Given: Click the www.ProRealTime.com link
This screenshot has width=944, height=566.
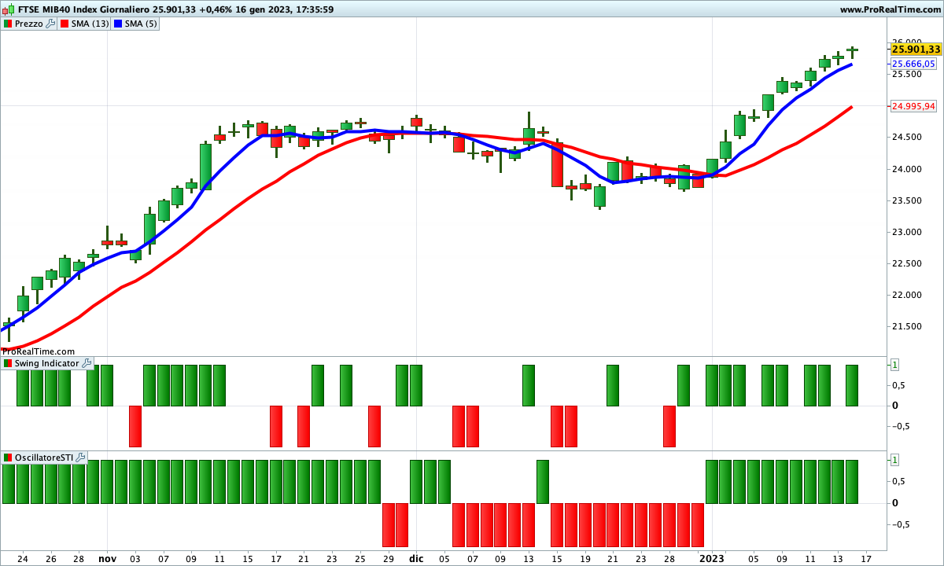Looking at the screenshot, I should click(890, 9).
